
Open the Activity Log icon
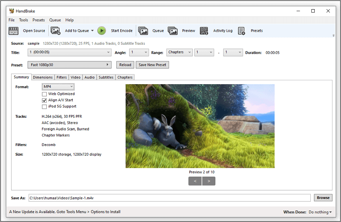point(204,31)
